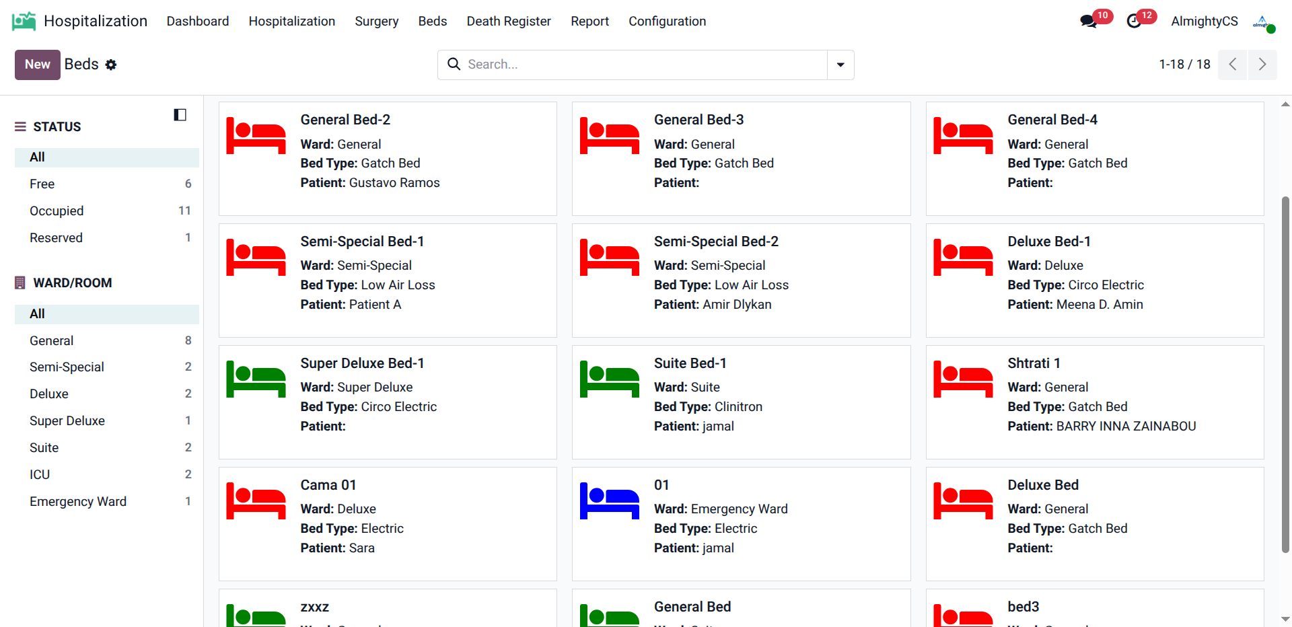Screen dimensions: 1292x627
Task: Click the Beds settings gear icon
Action: click(x=111, y=65)
